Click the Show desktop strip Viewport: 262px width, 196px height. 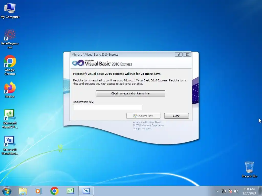click(x=260, y=191)
